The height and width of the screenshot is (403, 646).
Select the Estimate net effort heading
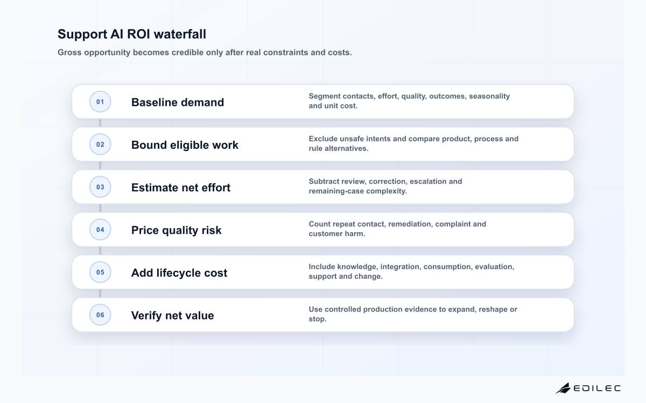pyautogui.click(x=181, y=188)
